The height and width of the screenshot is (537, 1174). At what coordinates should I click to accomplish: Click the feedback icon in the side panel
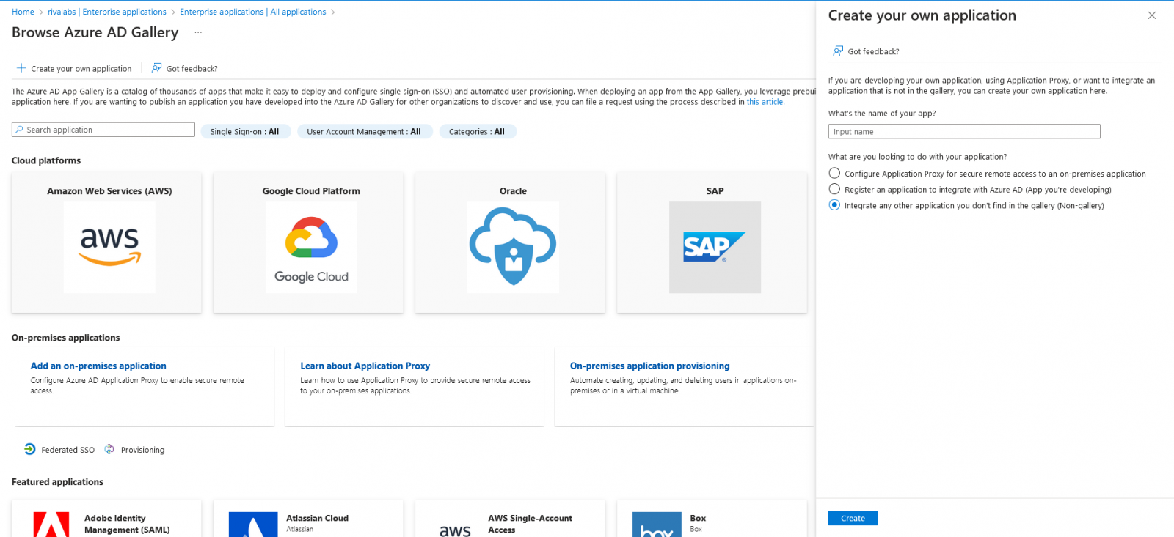[x=838, y=51]
